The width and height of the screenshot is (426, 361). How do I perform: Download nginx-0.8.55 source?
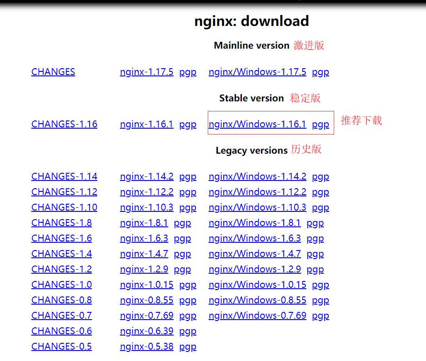(x=147, y=301)
